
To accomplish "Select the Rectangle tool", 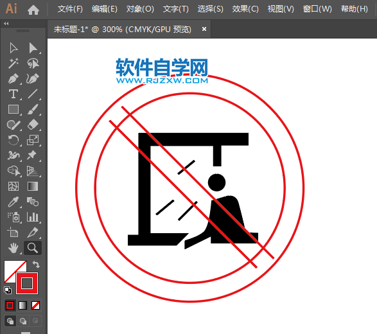I will click(x=13, y=109).
